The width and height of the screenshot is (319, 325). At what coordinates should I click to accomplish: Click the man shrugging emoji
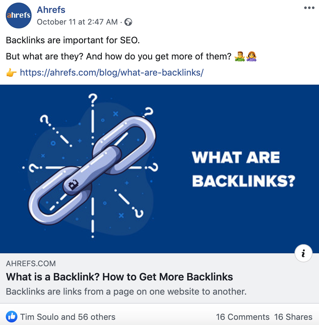[240, 57]
